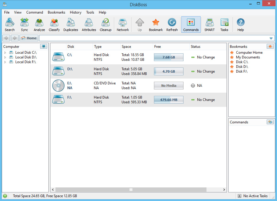Open the Disk C:\ bookmark
The height and width of the screenshot is (201, 277).
(242, 62)
